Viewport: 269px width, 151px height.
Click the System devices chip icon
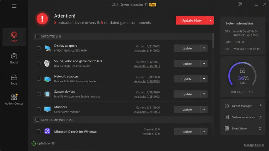pos(47,94)
